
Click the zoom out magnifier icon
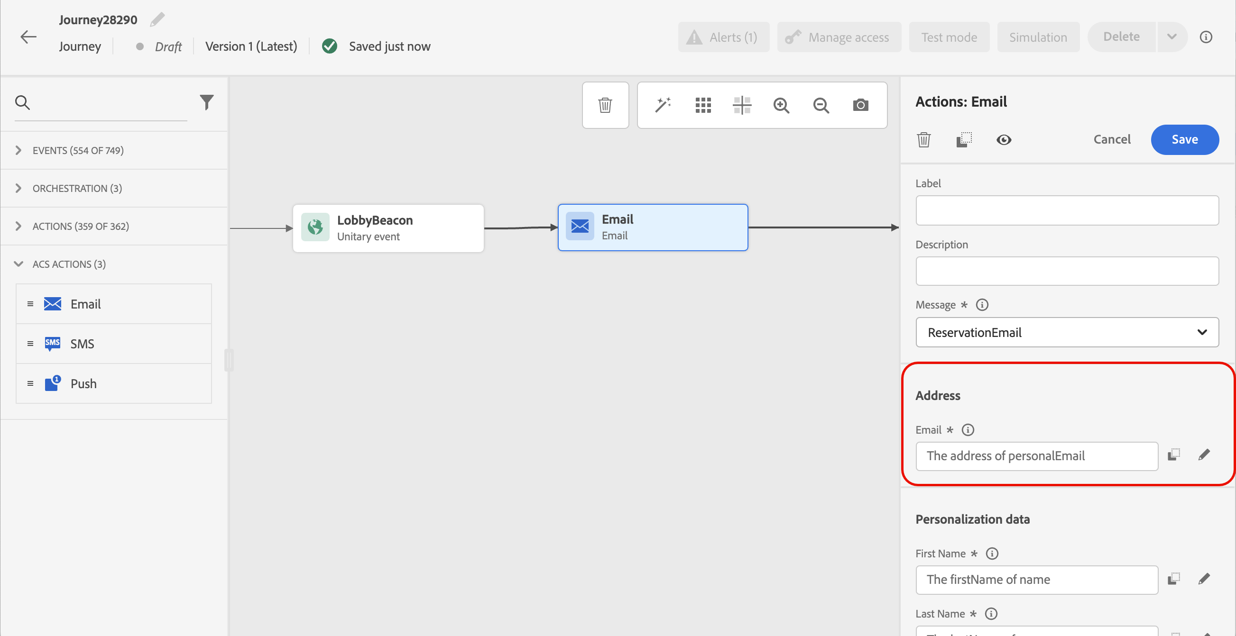tap(821, 105)
